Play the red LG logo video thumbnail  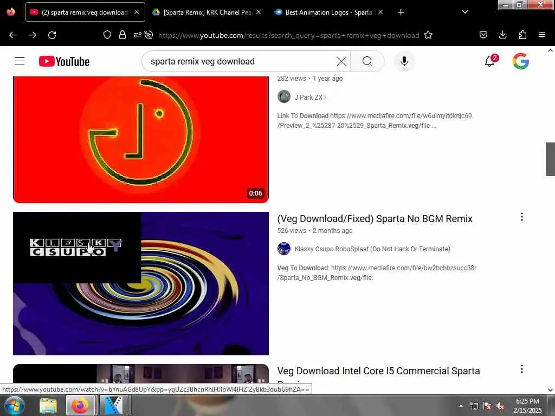pos(141,139)
